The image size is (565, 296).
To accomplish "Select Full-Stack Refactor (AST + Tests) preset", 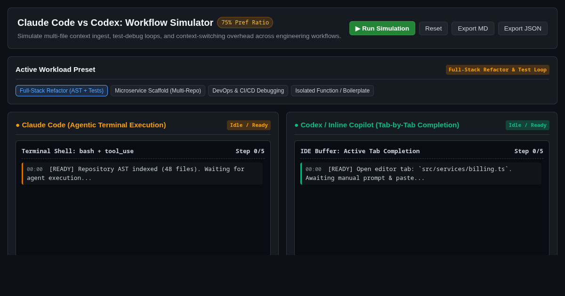I will coord(62,91).
